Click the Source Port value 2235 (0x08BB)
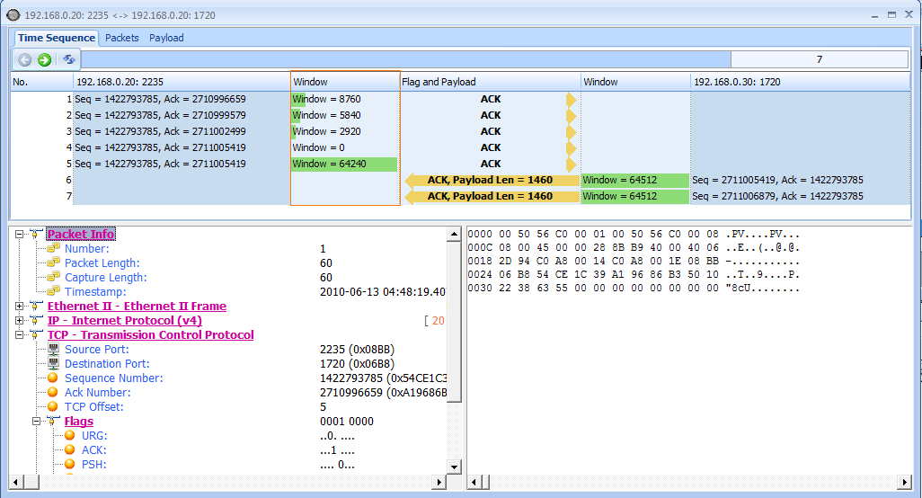 pos(357,350)
